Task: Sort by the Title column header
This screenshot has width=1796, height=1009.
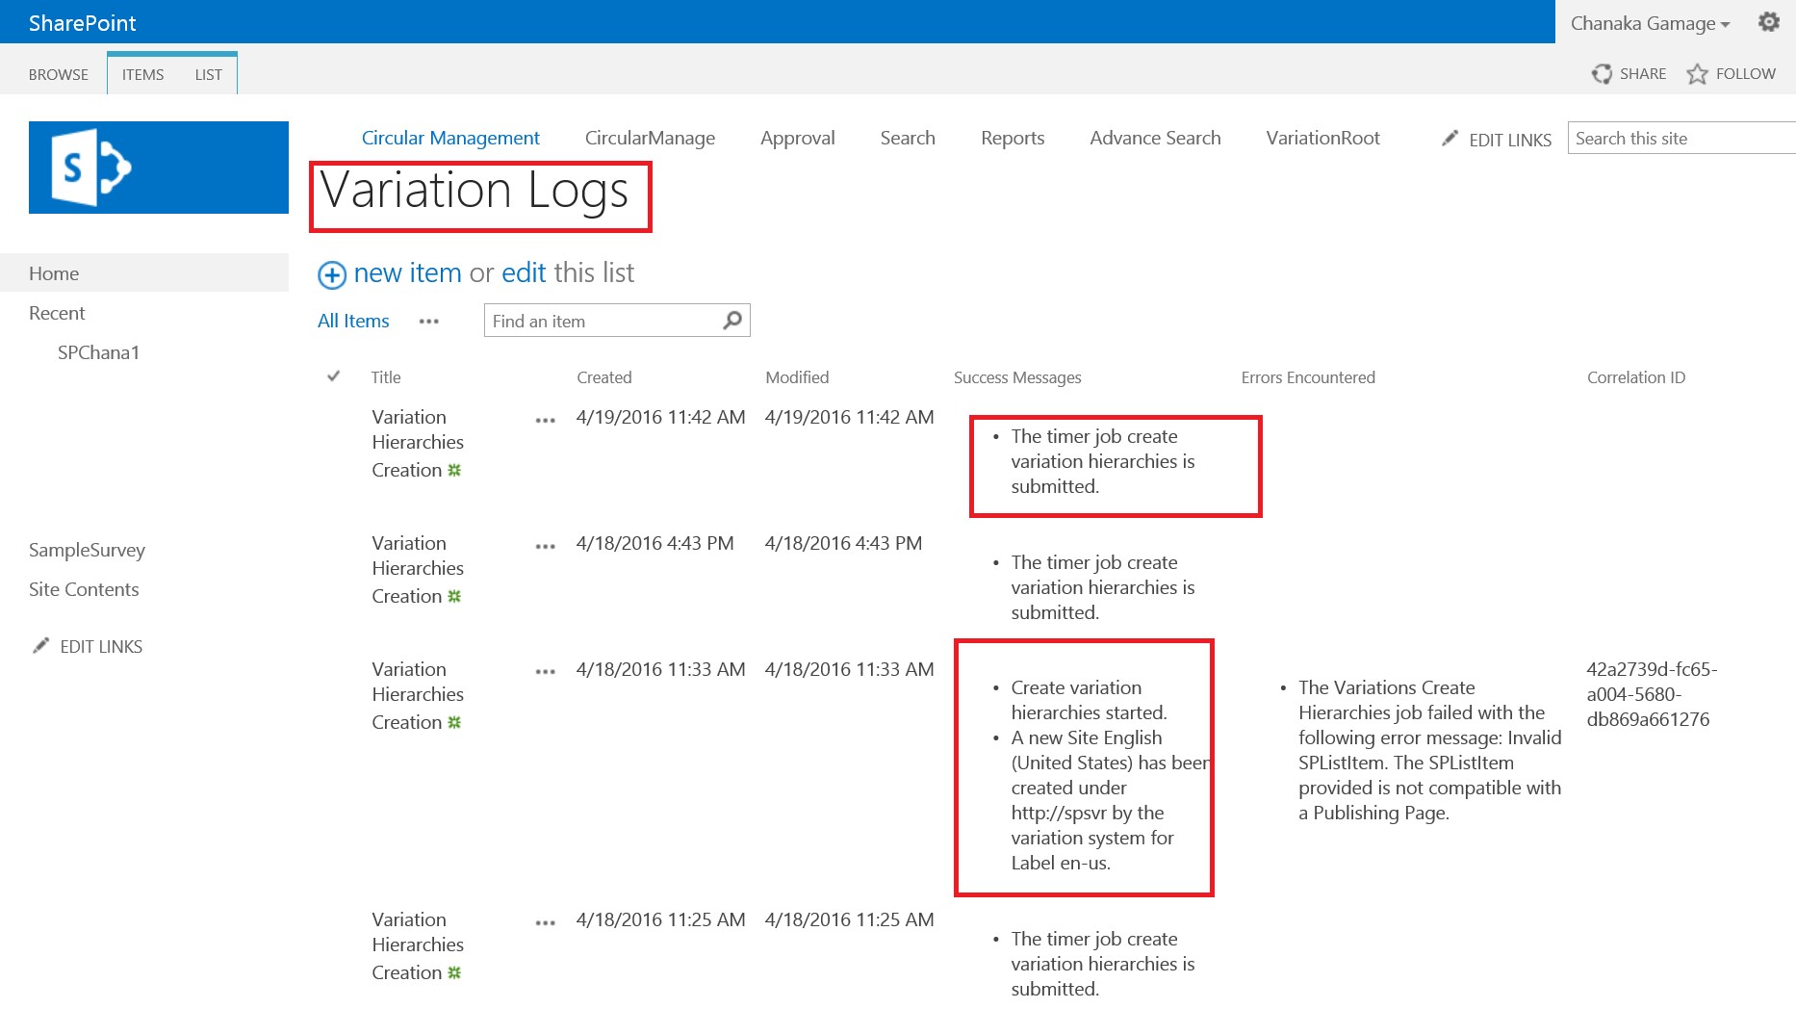Action: click(x=386, y=377)
